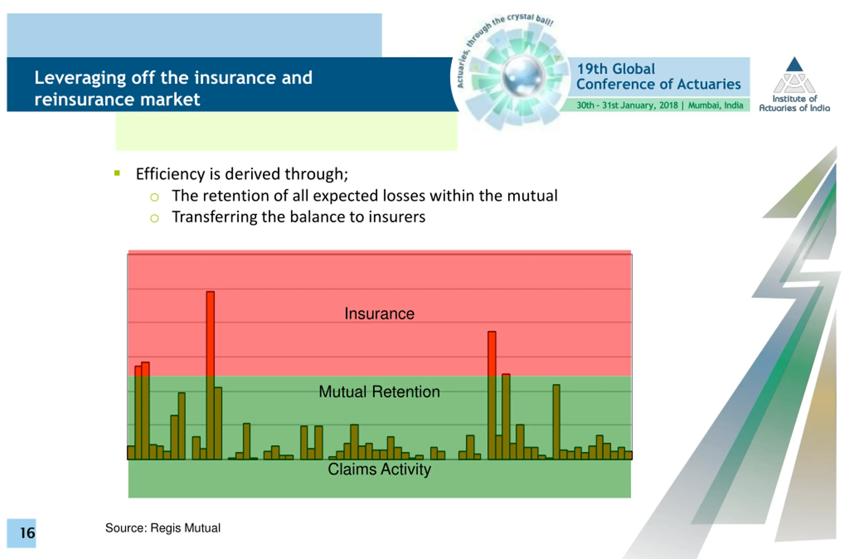Select the 'Claims Activity' axis label
849x559 pixels.
point(379,469)
